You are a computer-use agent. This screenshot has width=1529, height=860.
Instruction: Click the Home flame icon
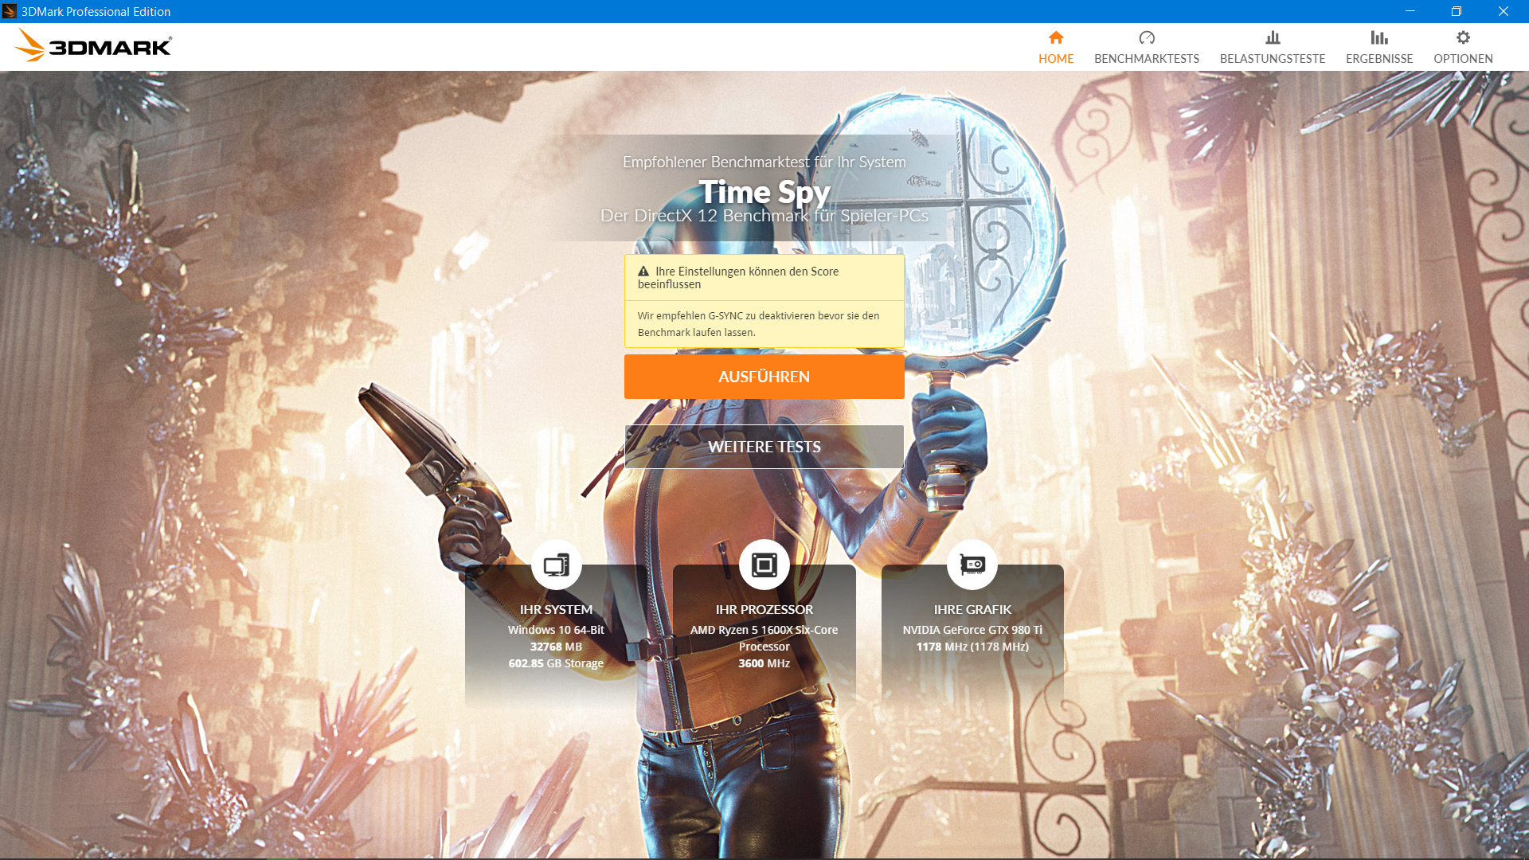[1056, 37]
